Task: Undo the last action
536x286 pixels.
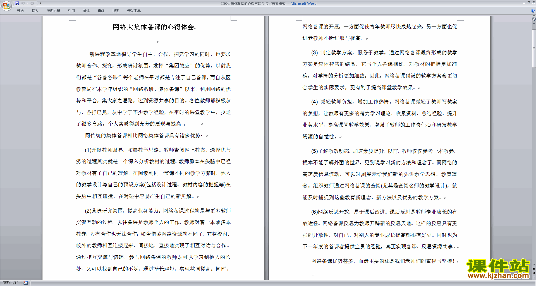Action: coord(23,3)
